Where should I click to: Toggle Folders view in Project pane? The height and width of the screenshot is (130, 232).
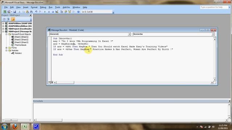click(13, 19)
